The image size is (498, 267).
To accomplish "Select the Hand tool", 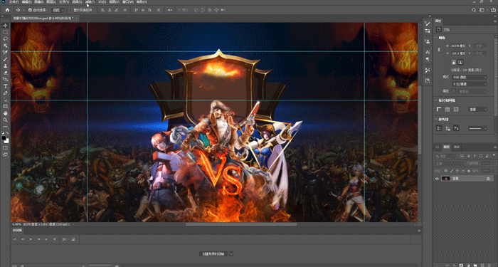I will coord(6,113).
